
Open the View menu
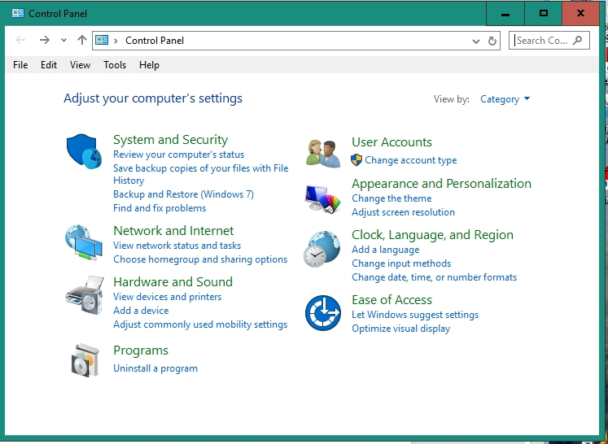(x=81, y=65)
